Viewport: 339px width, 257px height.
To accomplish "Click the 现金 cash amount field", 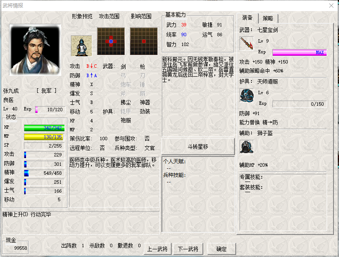I will (x=17, y=248).
